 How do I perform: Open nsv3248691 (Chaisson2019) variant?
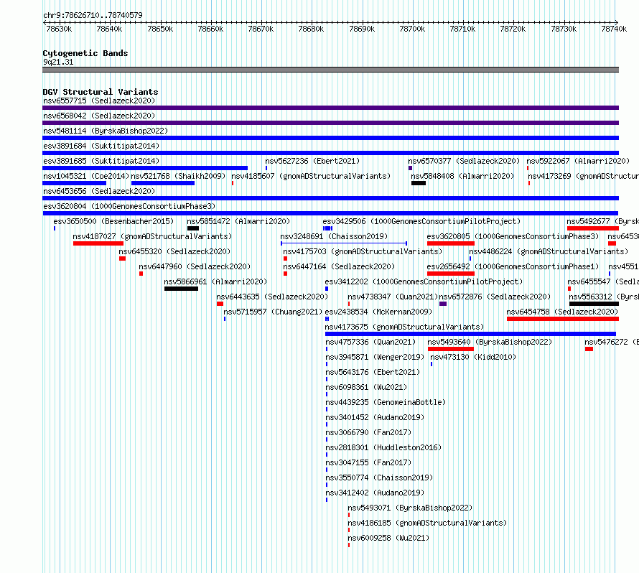click(x=334, y=236)
